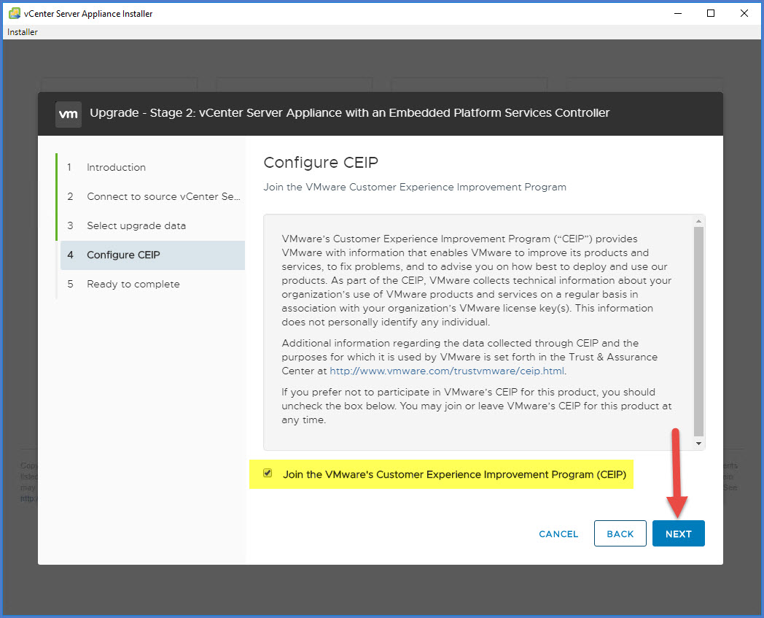The image size is (764, 618).
Task: Click NEXT to proceed
Action: click(678, 533)
